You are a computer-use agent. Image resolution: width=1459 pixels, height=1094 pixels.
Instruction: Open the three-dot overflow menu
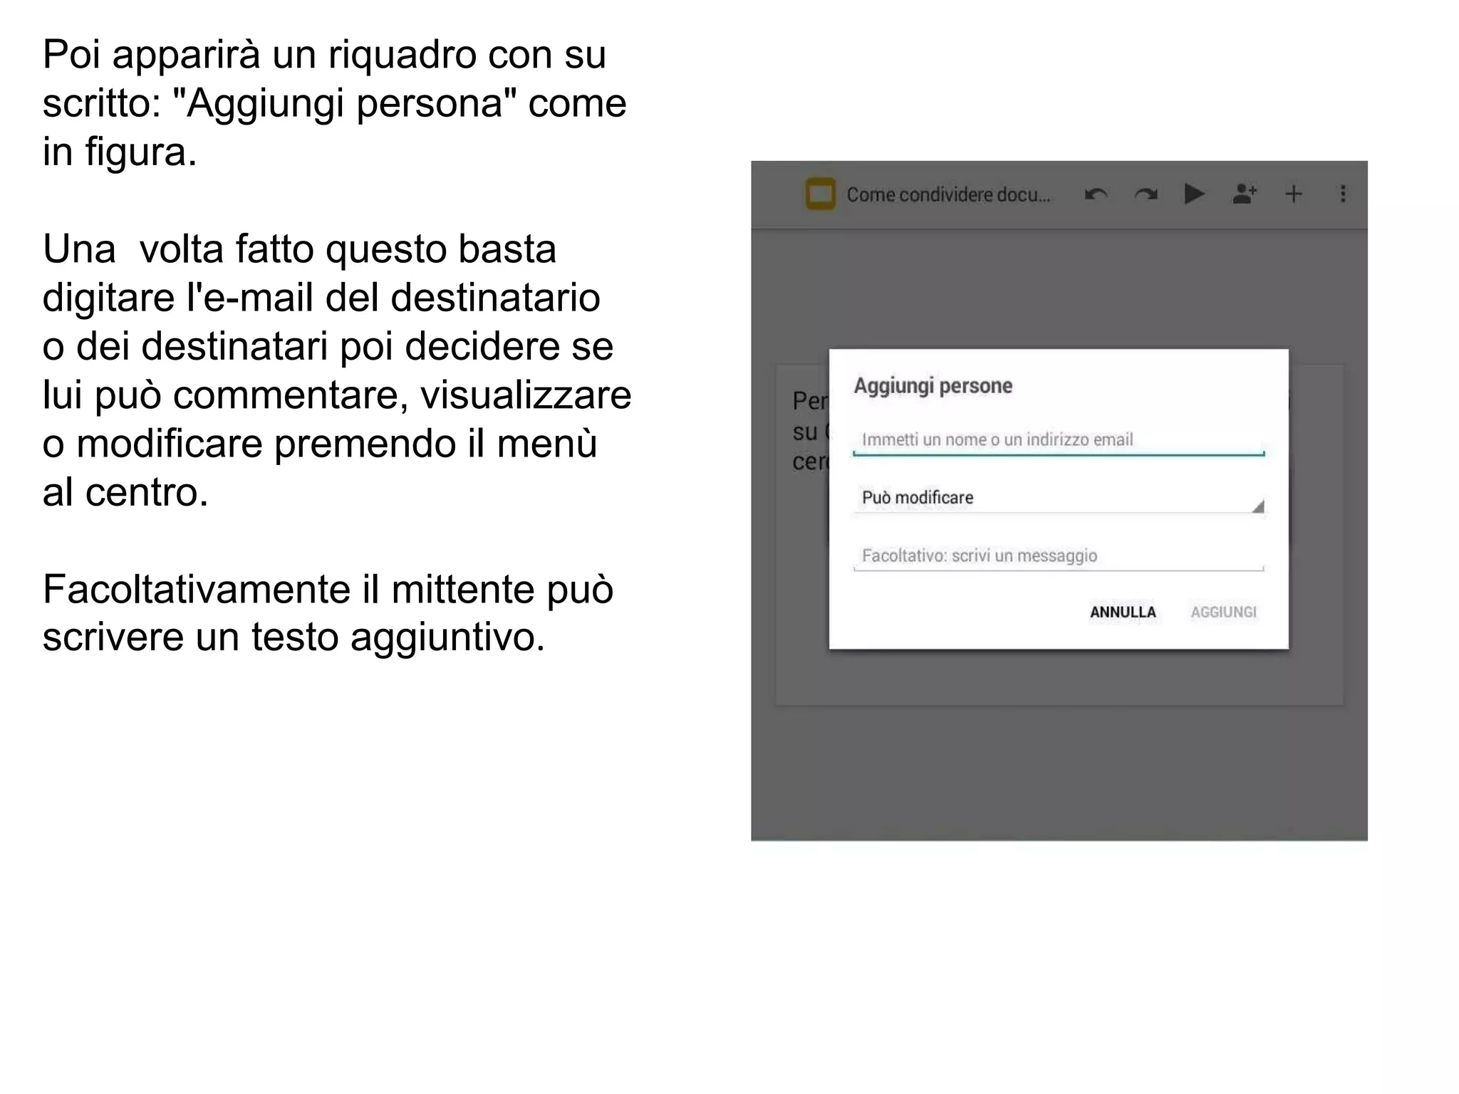[x=1343, y=194]
